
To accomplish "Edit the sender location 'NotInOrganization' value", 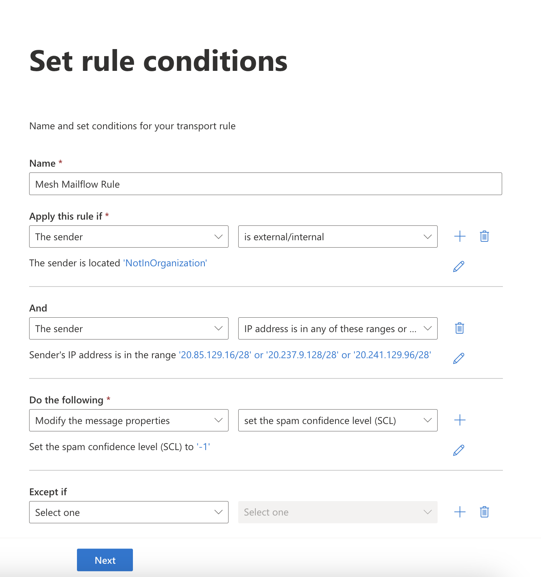I will tap(459, 266).
